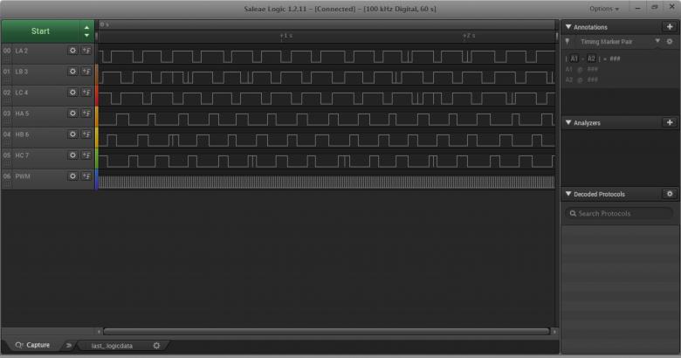Open capture settings arrows beside Start

86,31
